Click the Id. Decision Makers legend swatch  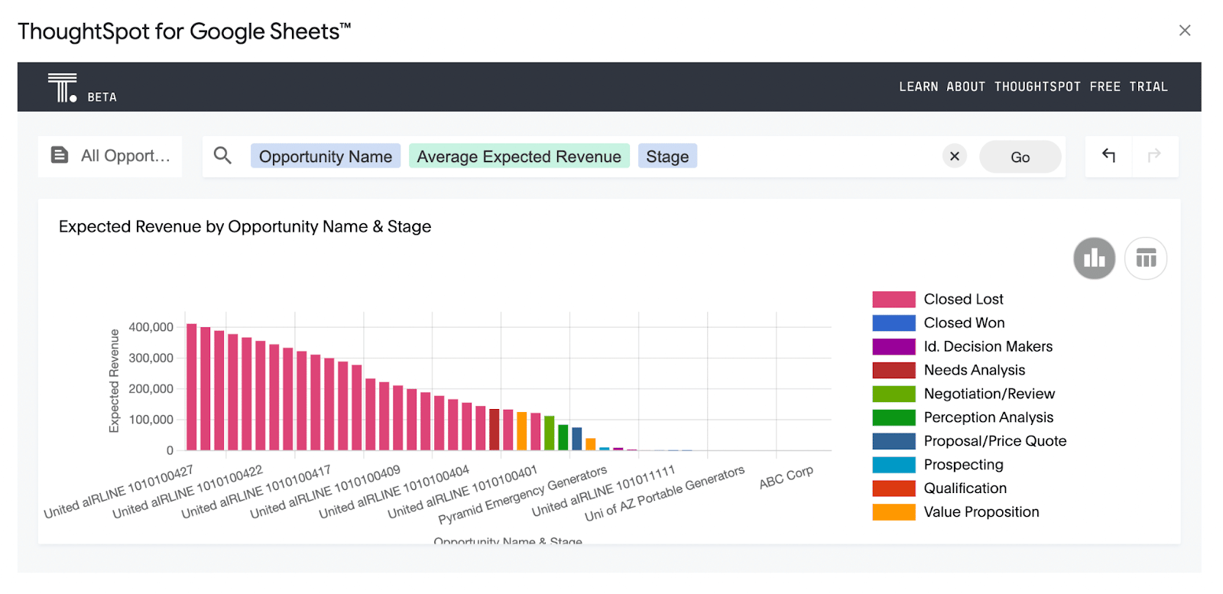tap(894, 346)
